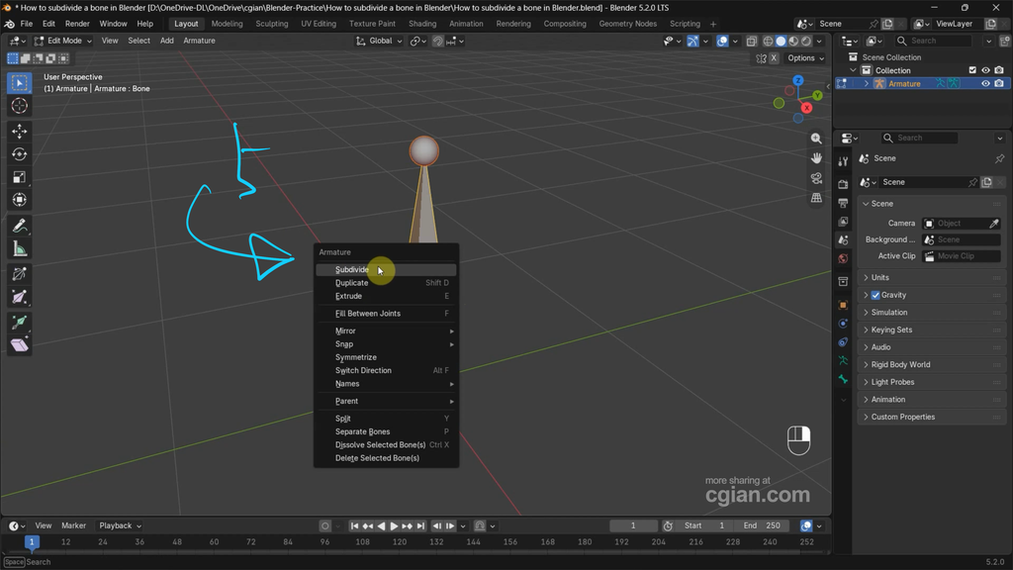1013x570 pixels.
Task: Click the End frame value field
Action: click(x=762, y=525)
